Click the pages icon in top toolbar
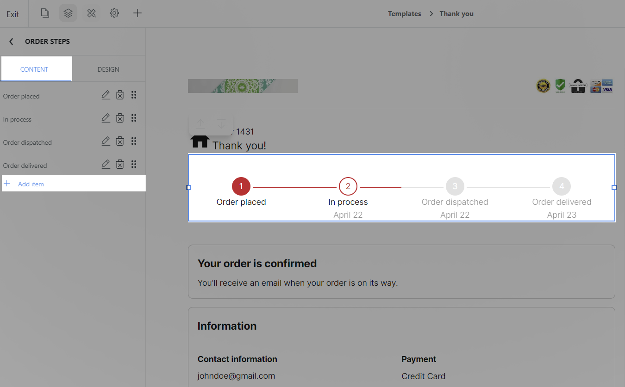Screen dimensions: 625x387 [45, 13]
